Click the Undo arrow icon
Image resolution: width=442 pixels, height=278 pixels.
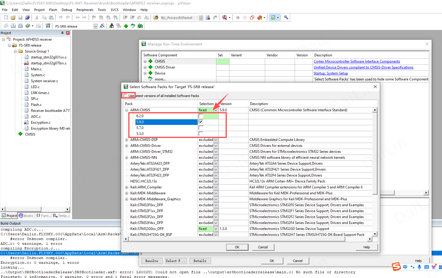coord(61,18)
